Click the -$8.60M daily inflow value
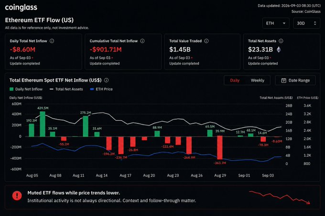 coord(22,50)
